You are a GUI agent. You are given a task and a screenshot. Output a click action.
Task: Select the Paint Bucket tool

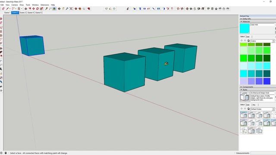[x=54, y=9]
